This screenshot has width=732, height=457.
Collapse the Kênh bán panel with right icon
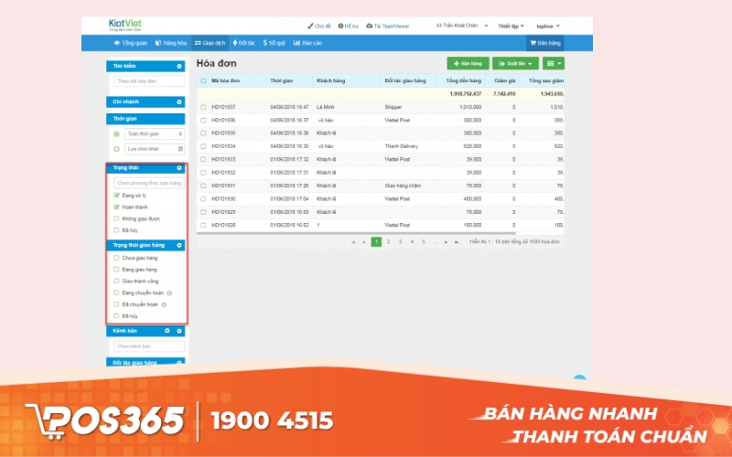tap(179, 331)
